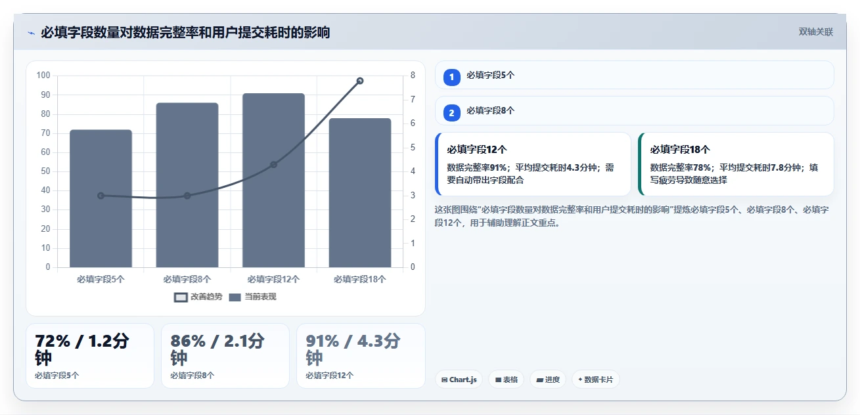
Task: Click right axis value 8
Action: pyautogui.click(x=413, y=76)
